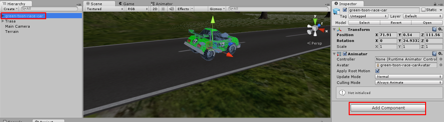Expand green-toon-race-car hierarchy arrow
Viewport: 444px width, 122px height.
3,16
